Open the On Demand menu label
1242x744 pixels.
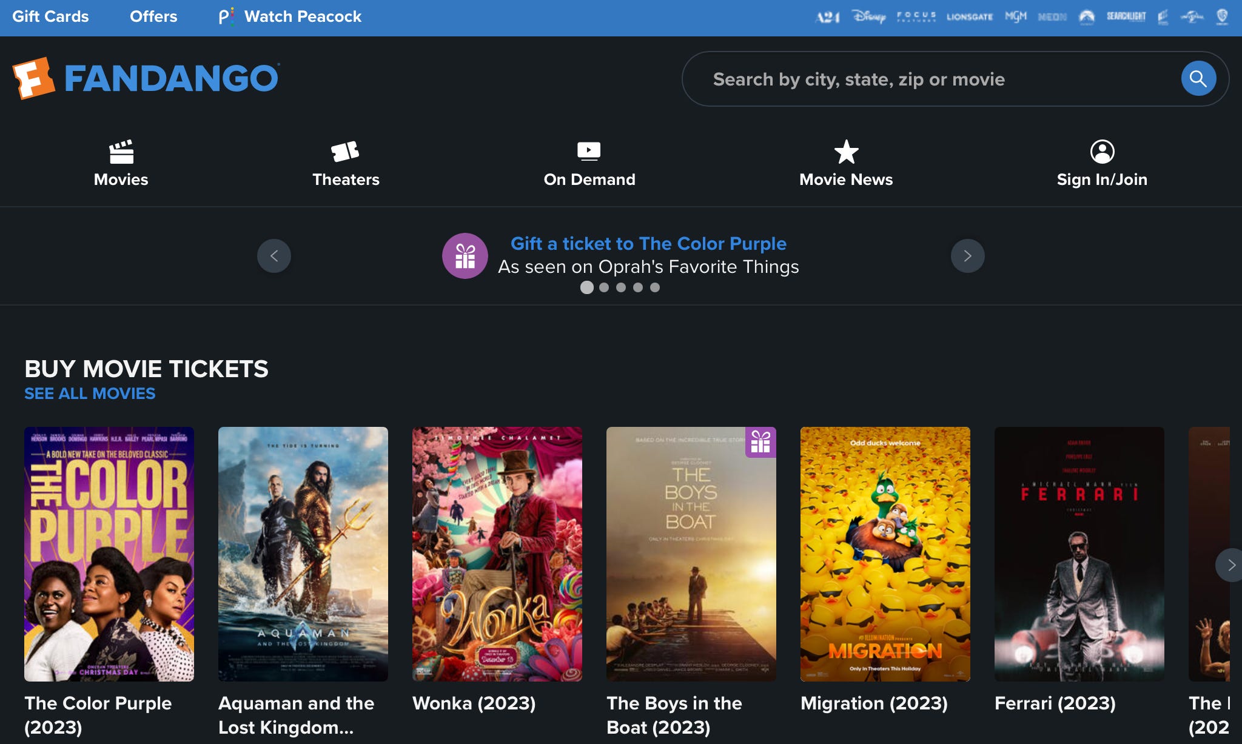point(589,179)
